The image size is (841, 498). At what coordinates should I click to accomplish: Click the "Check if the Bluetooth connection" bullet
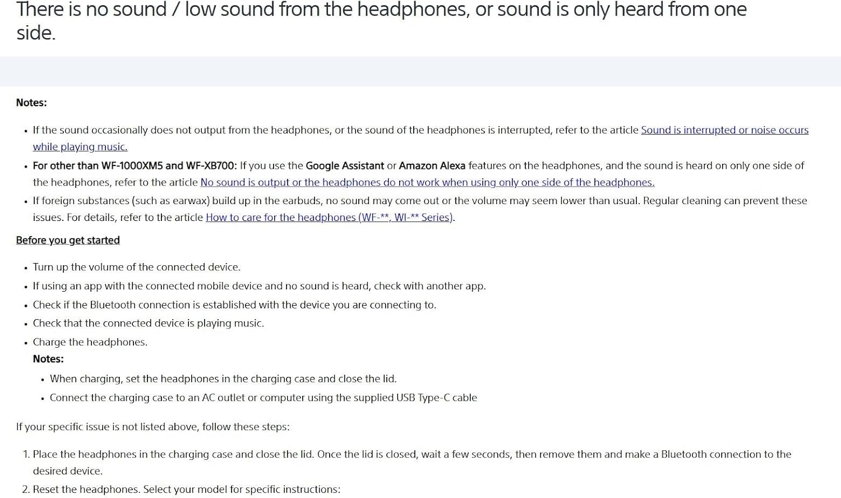(x=234, y=305)
